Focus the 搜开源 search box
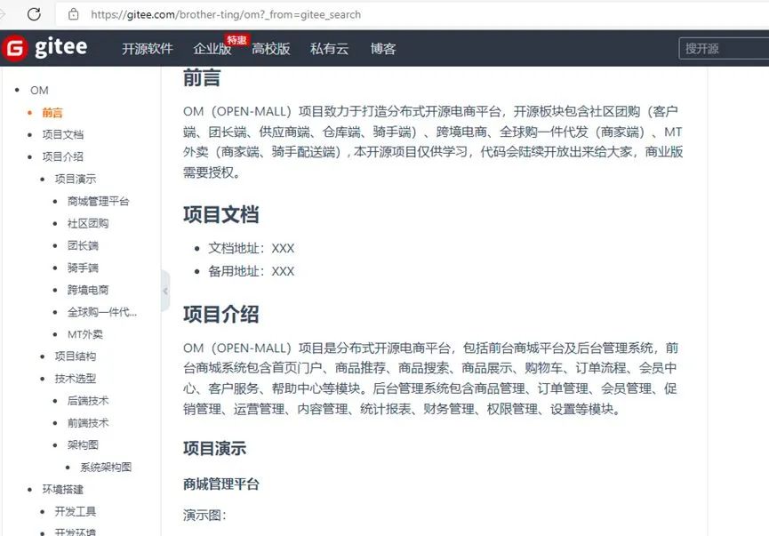The height and width of the screenshot is (536, 769). pos(724,49)
